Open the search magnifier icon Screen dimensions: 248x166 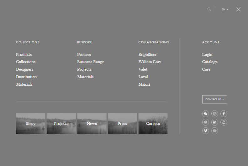(x=209, y=9)
